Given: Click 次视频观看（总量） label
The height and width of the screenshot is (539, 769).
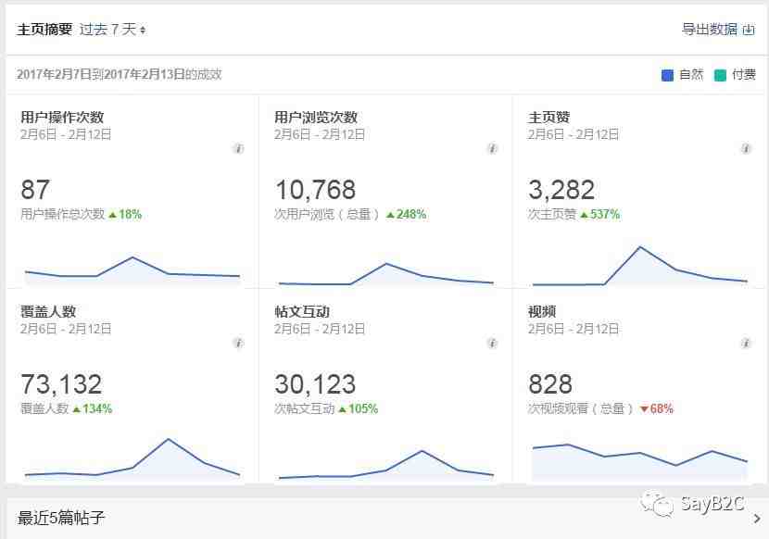Looking at the screenshot, I should point(582,408).
